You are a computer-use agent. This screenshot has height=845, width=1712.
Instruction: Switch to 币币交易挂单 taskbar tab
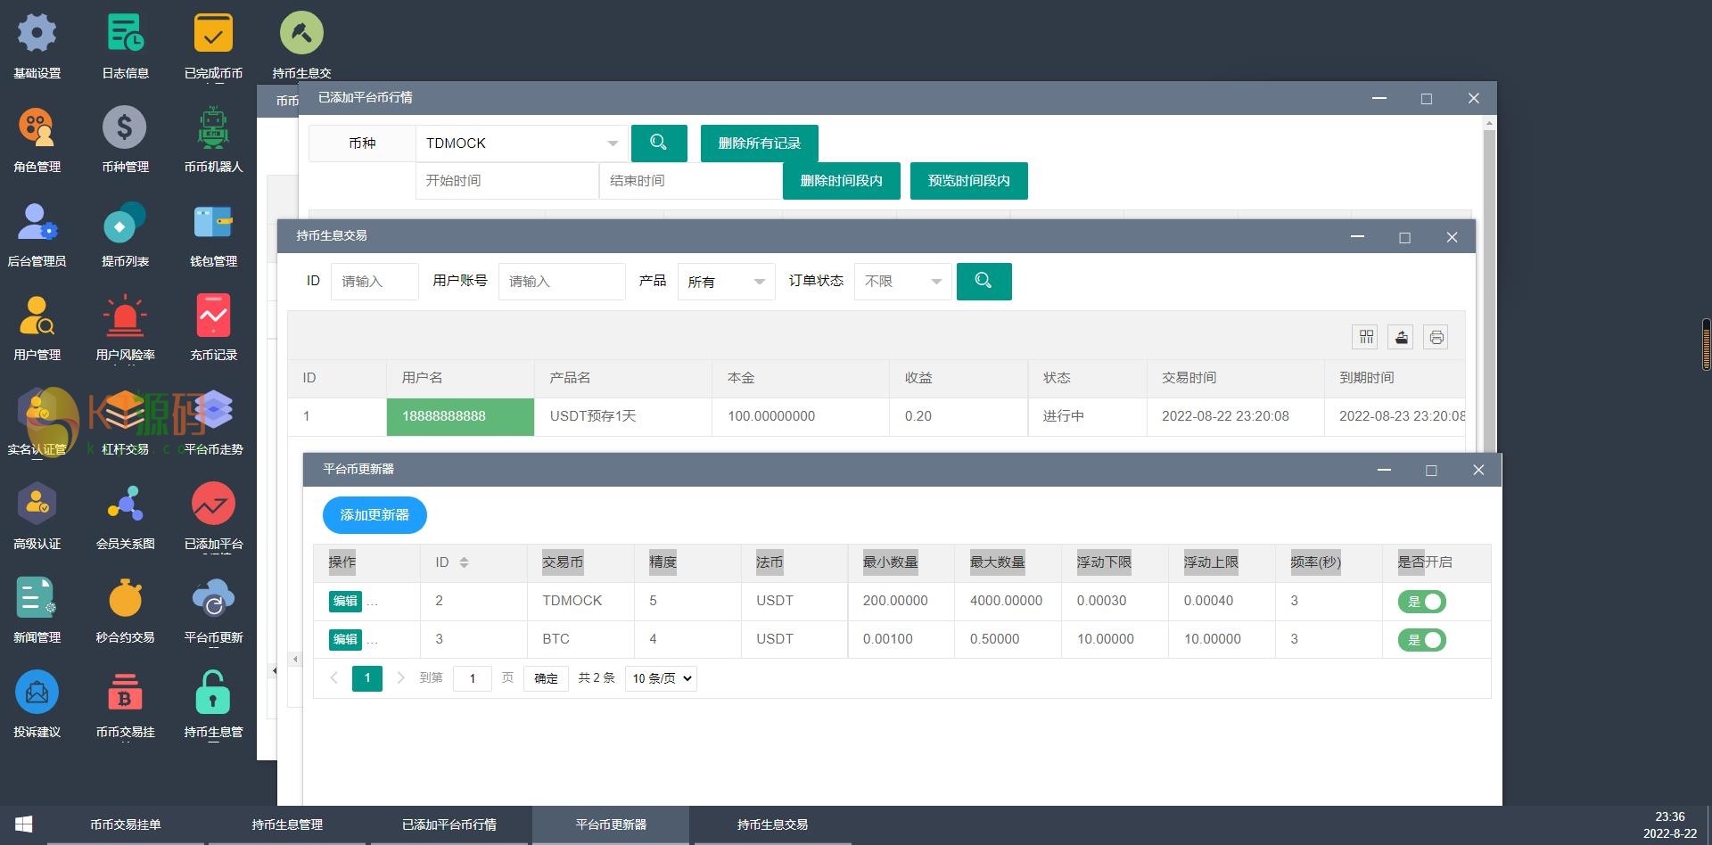pyautogui.click(x=126, y=824)
